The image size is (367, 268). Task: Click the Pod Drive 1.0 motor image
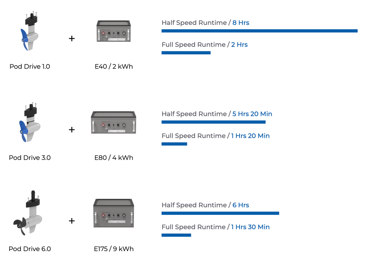(29, 33)
